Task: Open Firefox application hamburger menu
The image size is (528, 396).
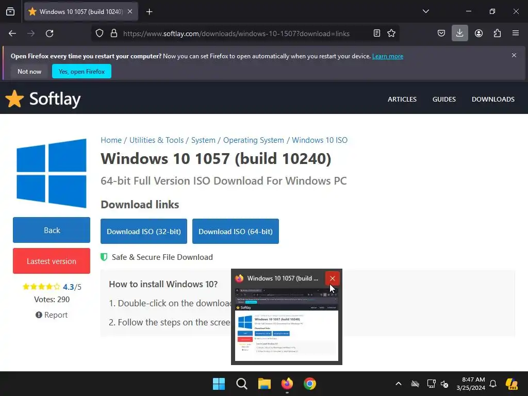Action: pyautogui.click(x=516, y=33)
